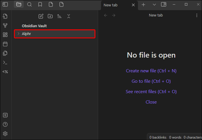Add a new tab with plus

click(x=144, y=5)
